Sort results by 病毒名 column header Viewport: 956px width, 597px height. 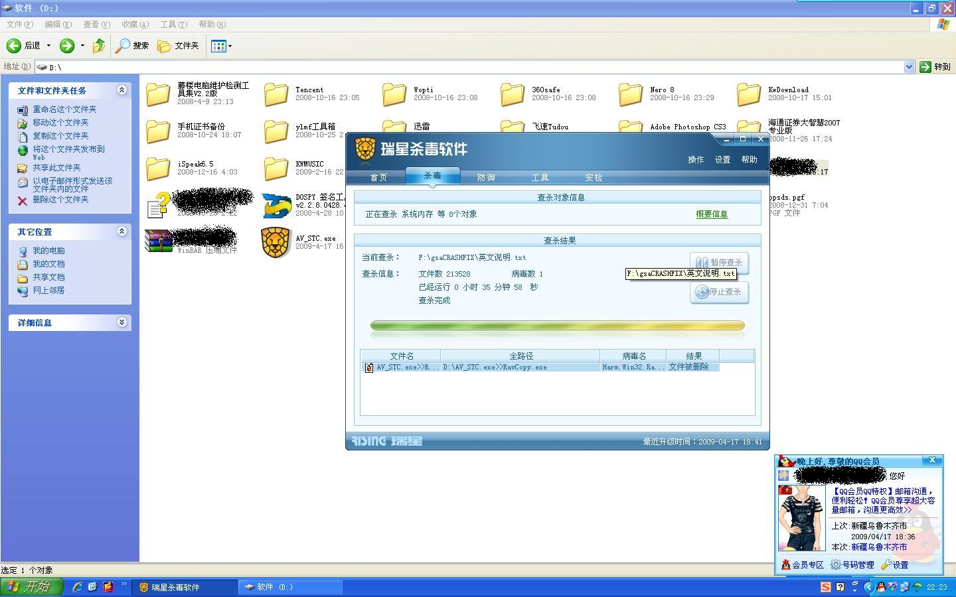(633, 356)
